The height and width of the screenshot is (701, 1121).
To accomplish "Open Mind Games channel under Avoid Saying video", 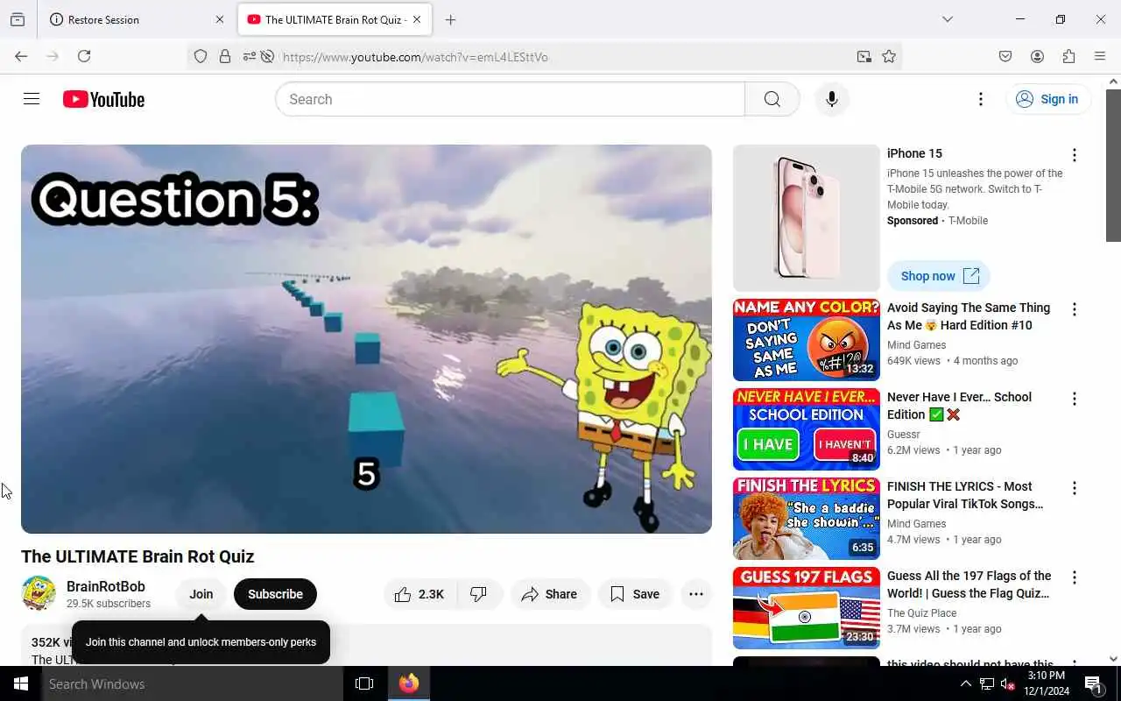I will 916,345.
